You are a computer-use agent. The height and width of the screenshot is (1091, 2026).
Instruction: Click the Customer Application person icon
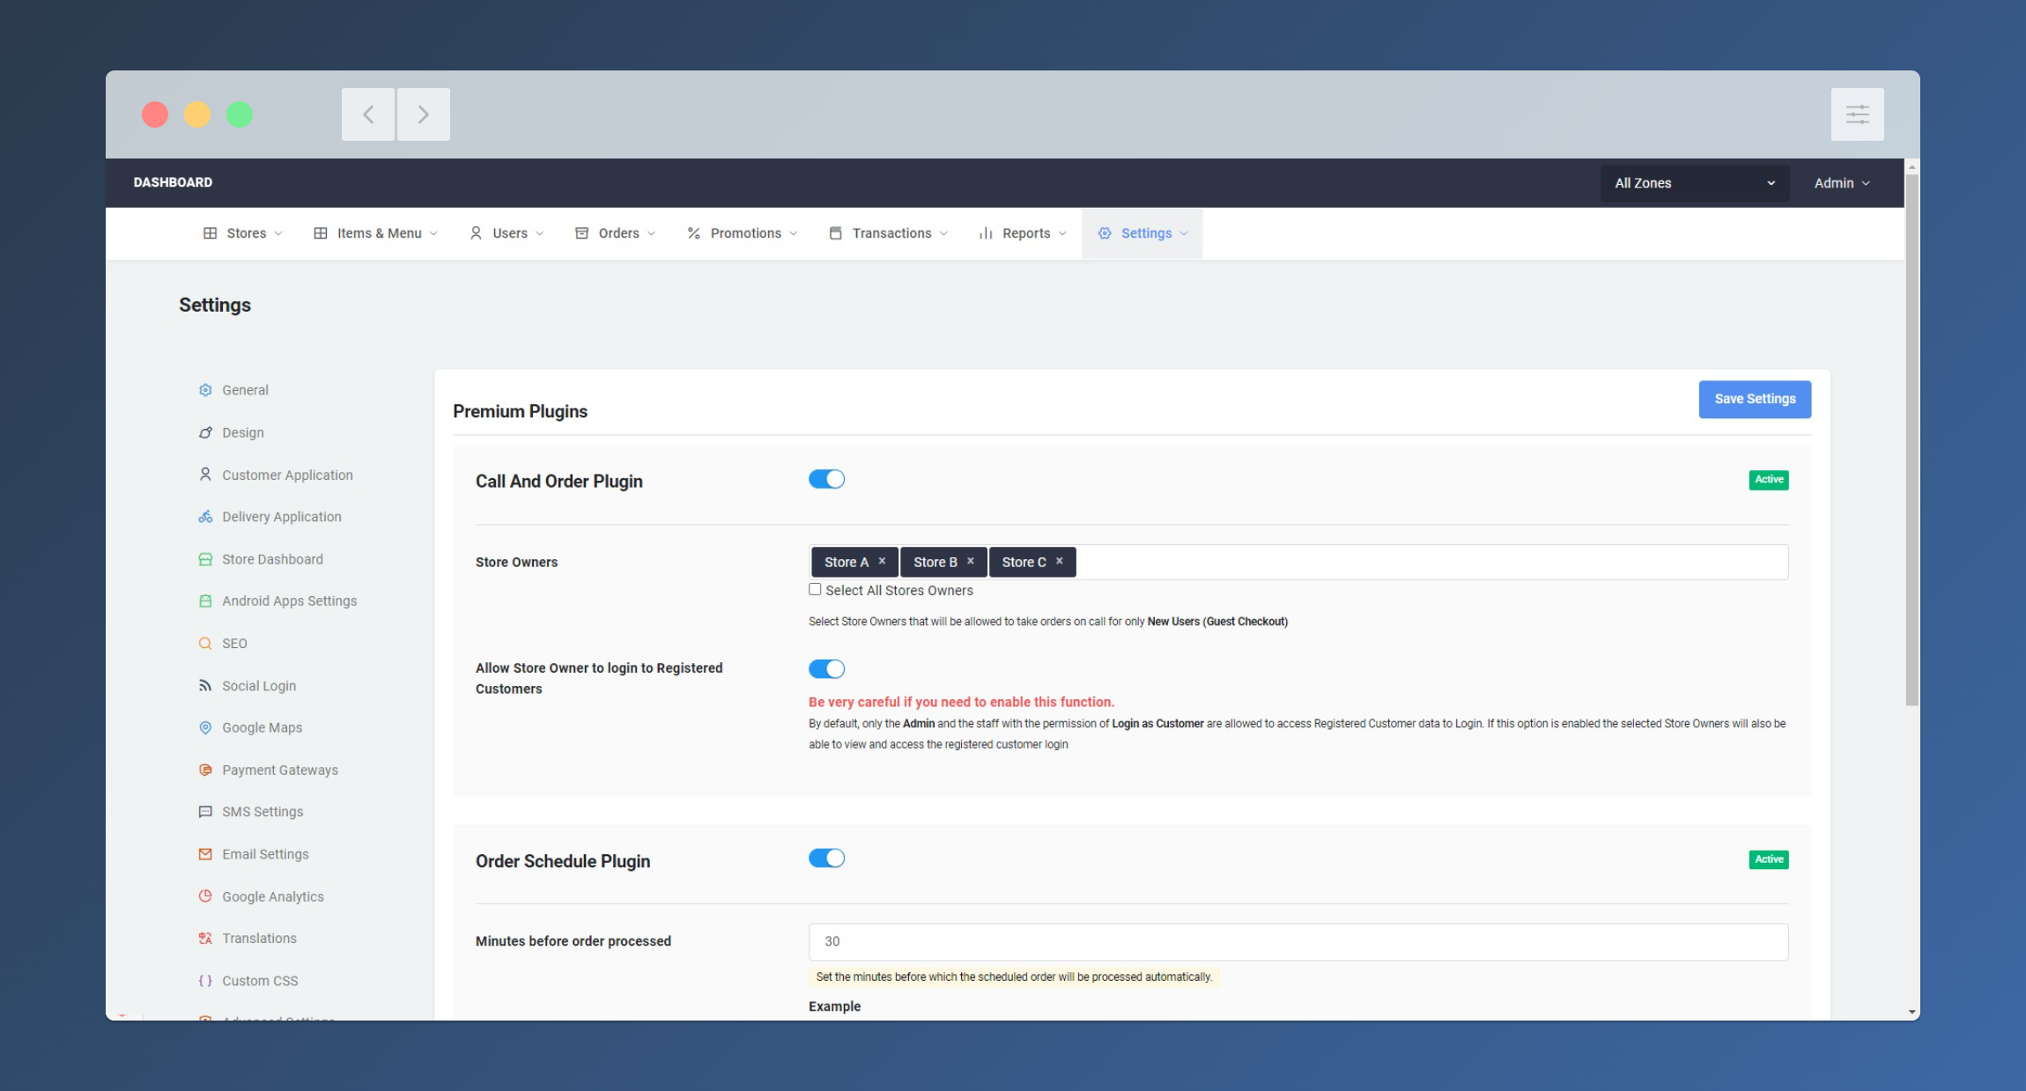pos(205,475)
